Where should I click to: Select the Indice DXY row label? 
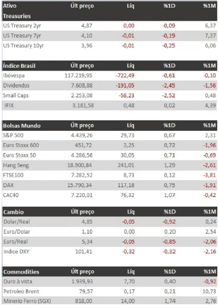tap(16, 252)
